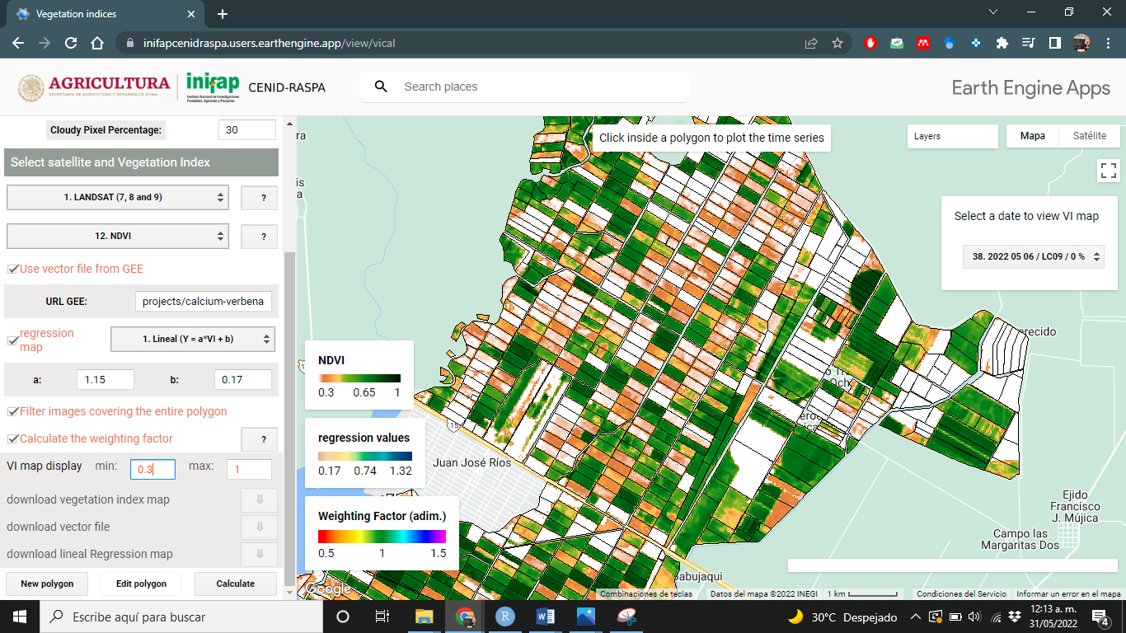Image resolution: width=1126 pixels, height=633 pixels.
Task: Toggle fullscreen map view icon
Action: [1109, 171]
